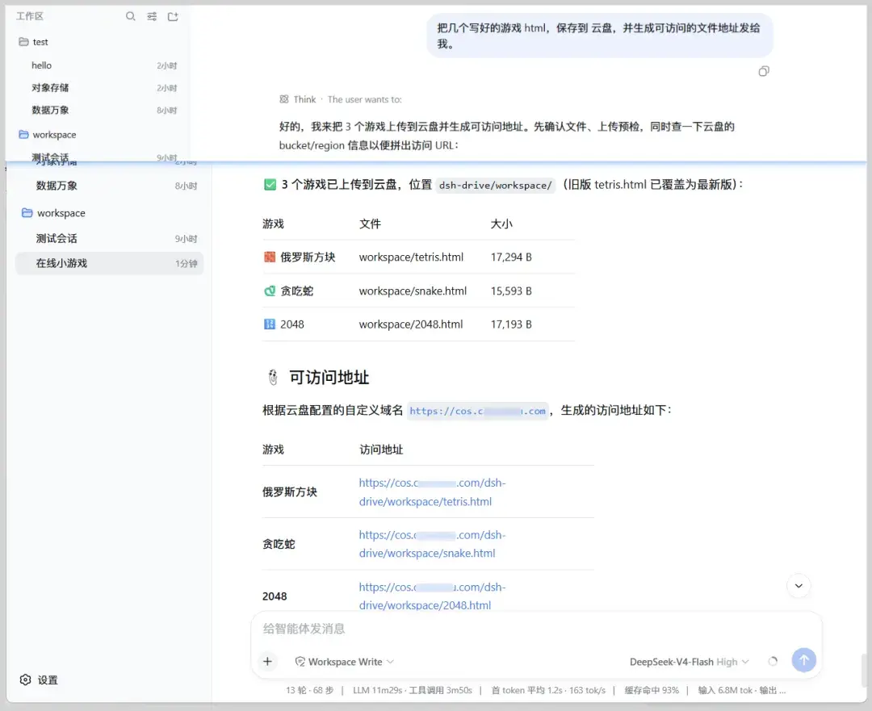Click workspace/2048.html file cell
The image size is (872, 711).
click(410, 324)
